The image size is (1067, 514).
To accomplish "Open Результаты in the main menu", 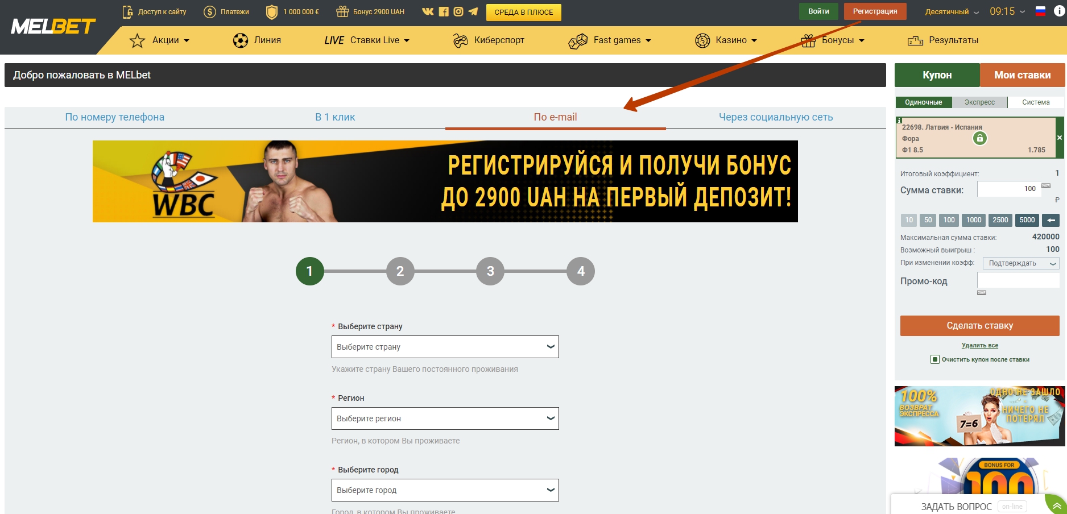I will coord(953,40).
